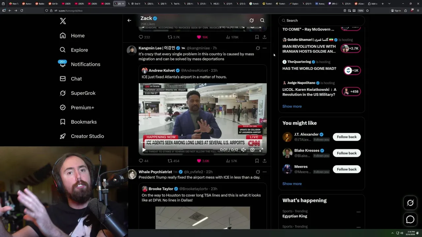This screenshot has width=422, height=237.
Task: Click the search icon in profile header
Action: 262,20
